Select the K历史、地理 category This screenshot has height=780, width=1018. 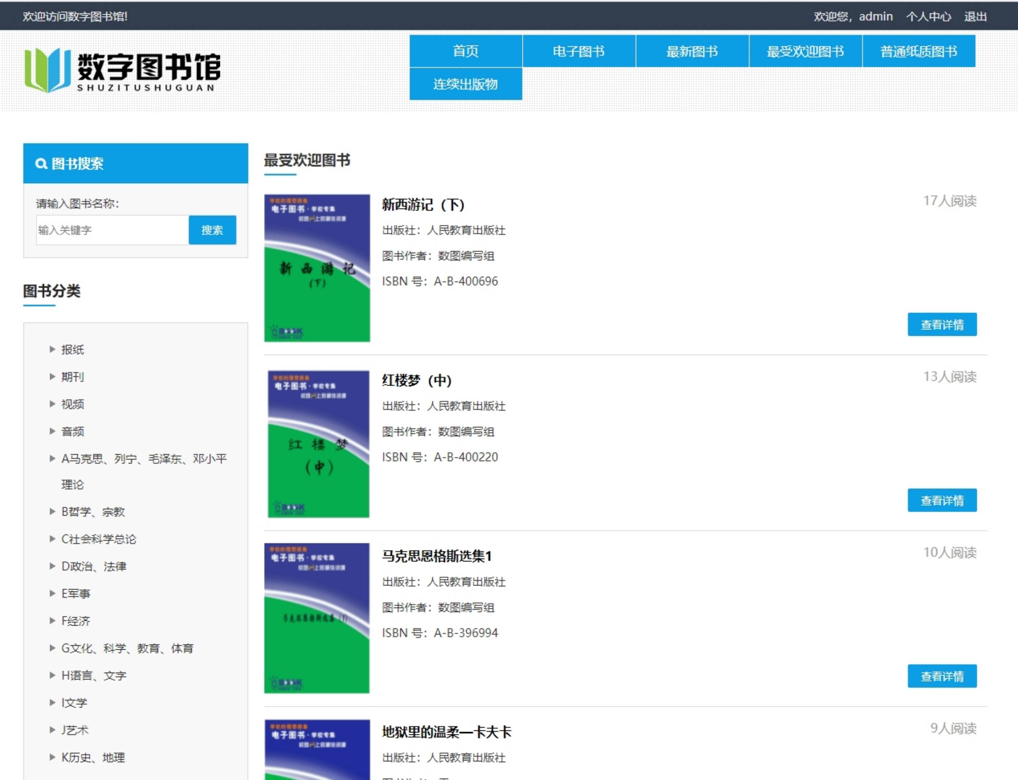tap(93, 757)
